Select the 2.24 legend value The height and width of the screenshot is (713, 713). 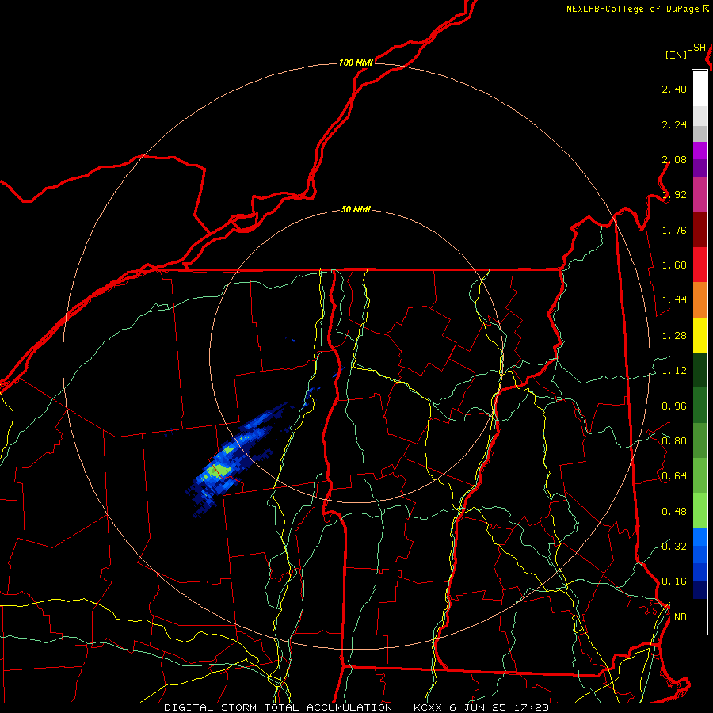(674, 124)
